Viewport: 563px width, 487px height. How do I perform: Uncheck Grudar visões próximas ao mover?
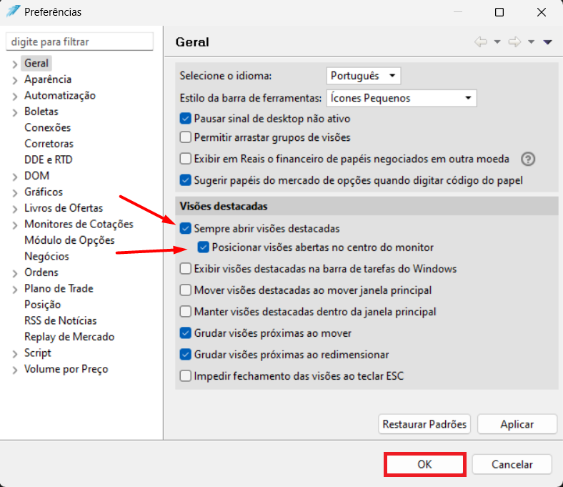[x=185, y=333]
